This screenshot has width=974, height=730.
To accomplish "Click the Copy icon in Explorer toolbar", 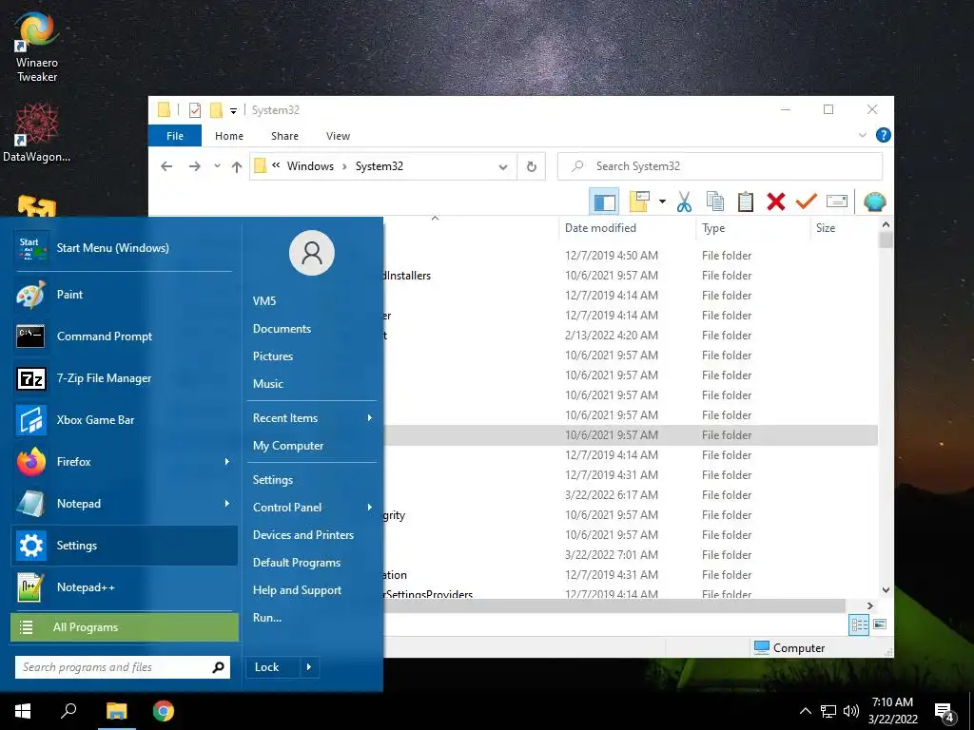I will tap(715, 202).
